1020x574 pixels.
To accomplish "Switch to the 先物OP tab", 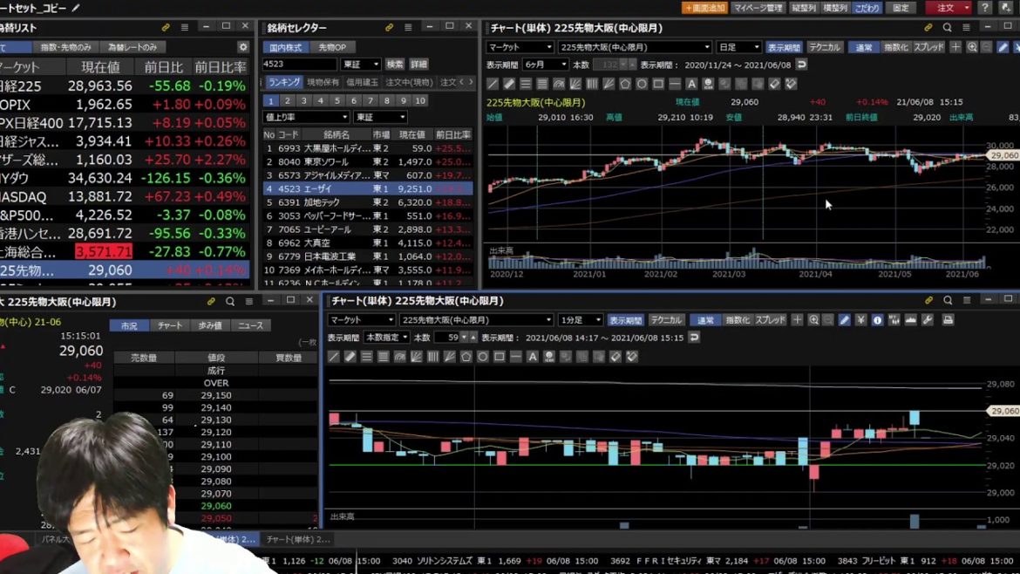I will [x=332, y=47].
